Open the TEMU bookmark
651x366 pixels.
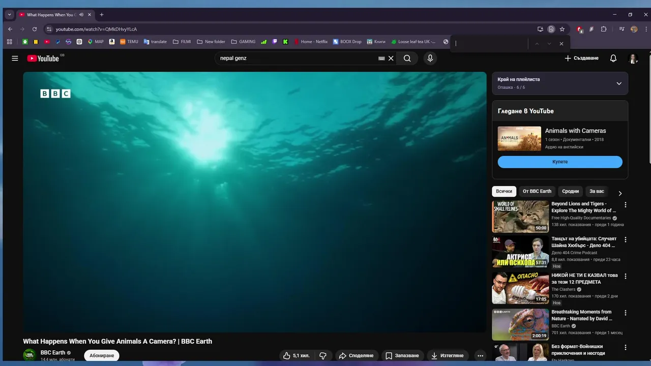129,42
